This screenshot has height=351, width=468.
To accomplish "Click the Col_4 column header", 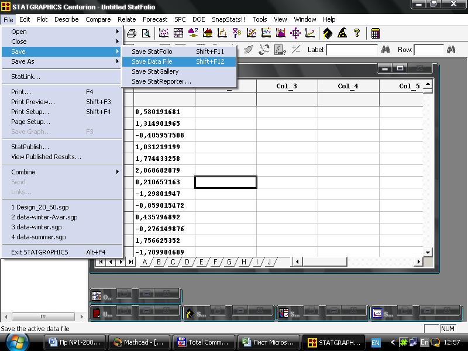I will click(x=348, y=86).
